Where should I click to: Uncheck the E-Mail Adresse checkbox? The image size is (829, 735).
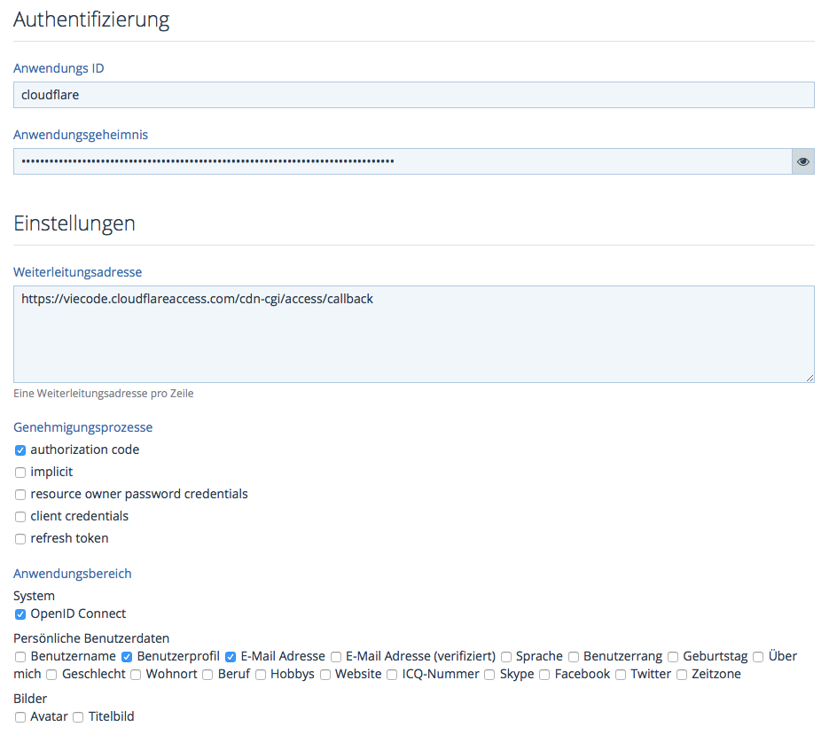(231, 657)
